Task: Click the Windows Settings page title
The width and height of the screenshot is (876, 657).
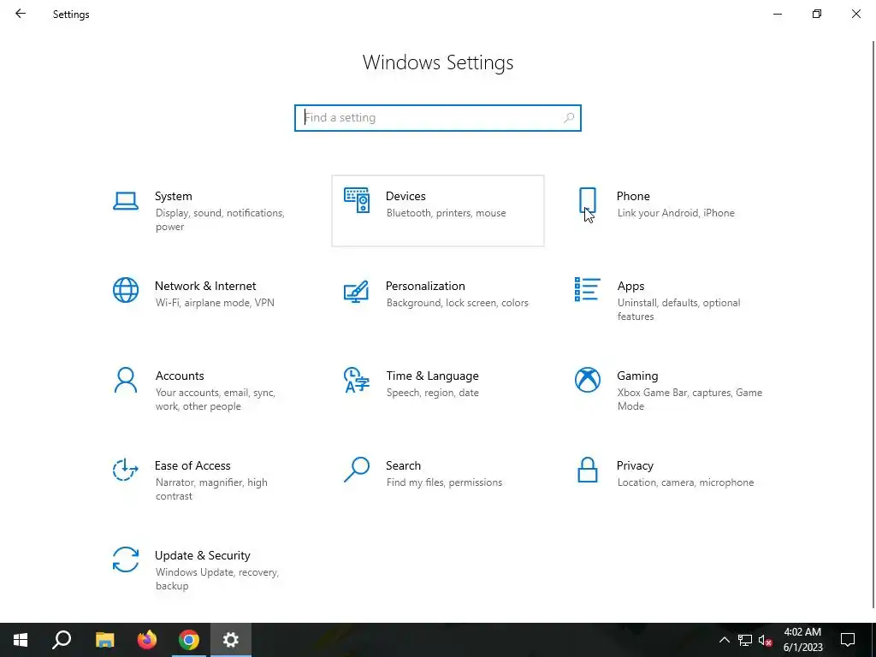Action: [x=438, y=62]
